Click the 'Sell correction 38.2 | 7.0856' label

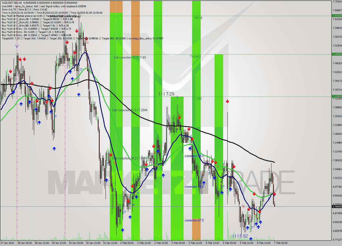click(130, 158)
